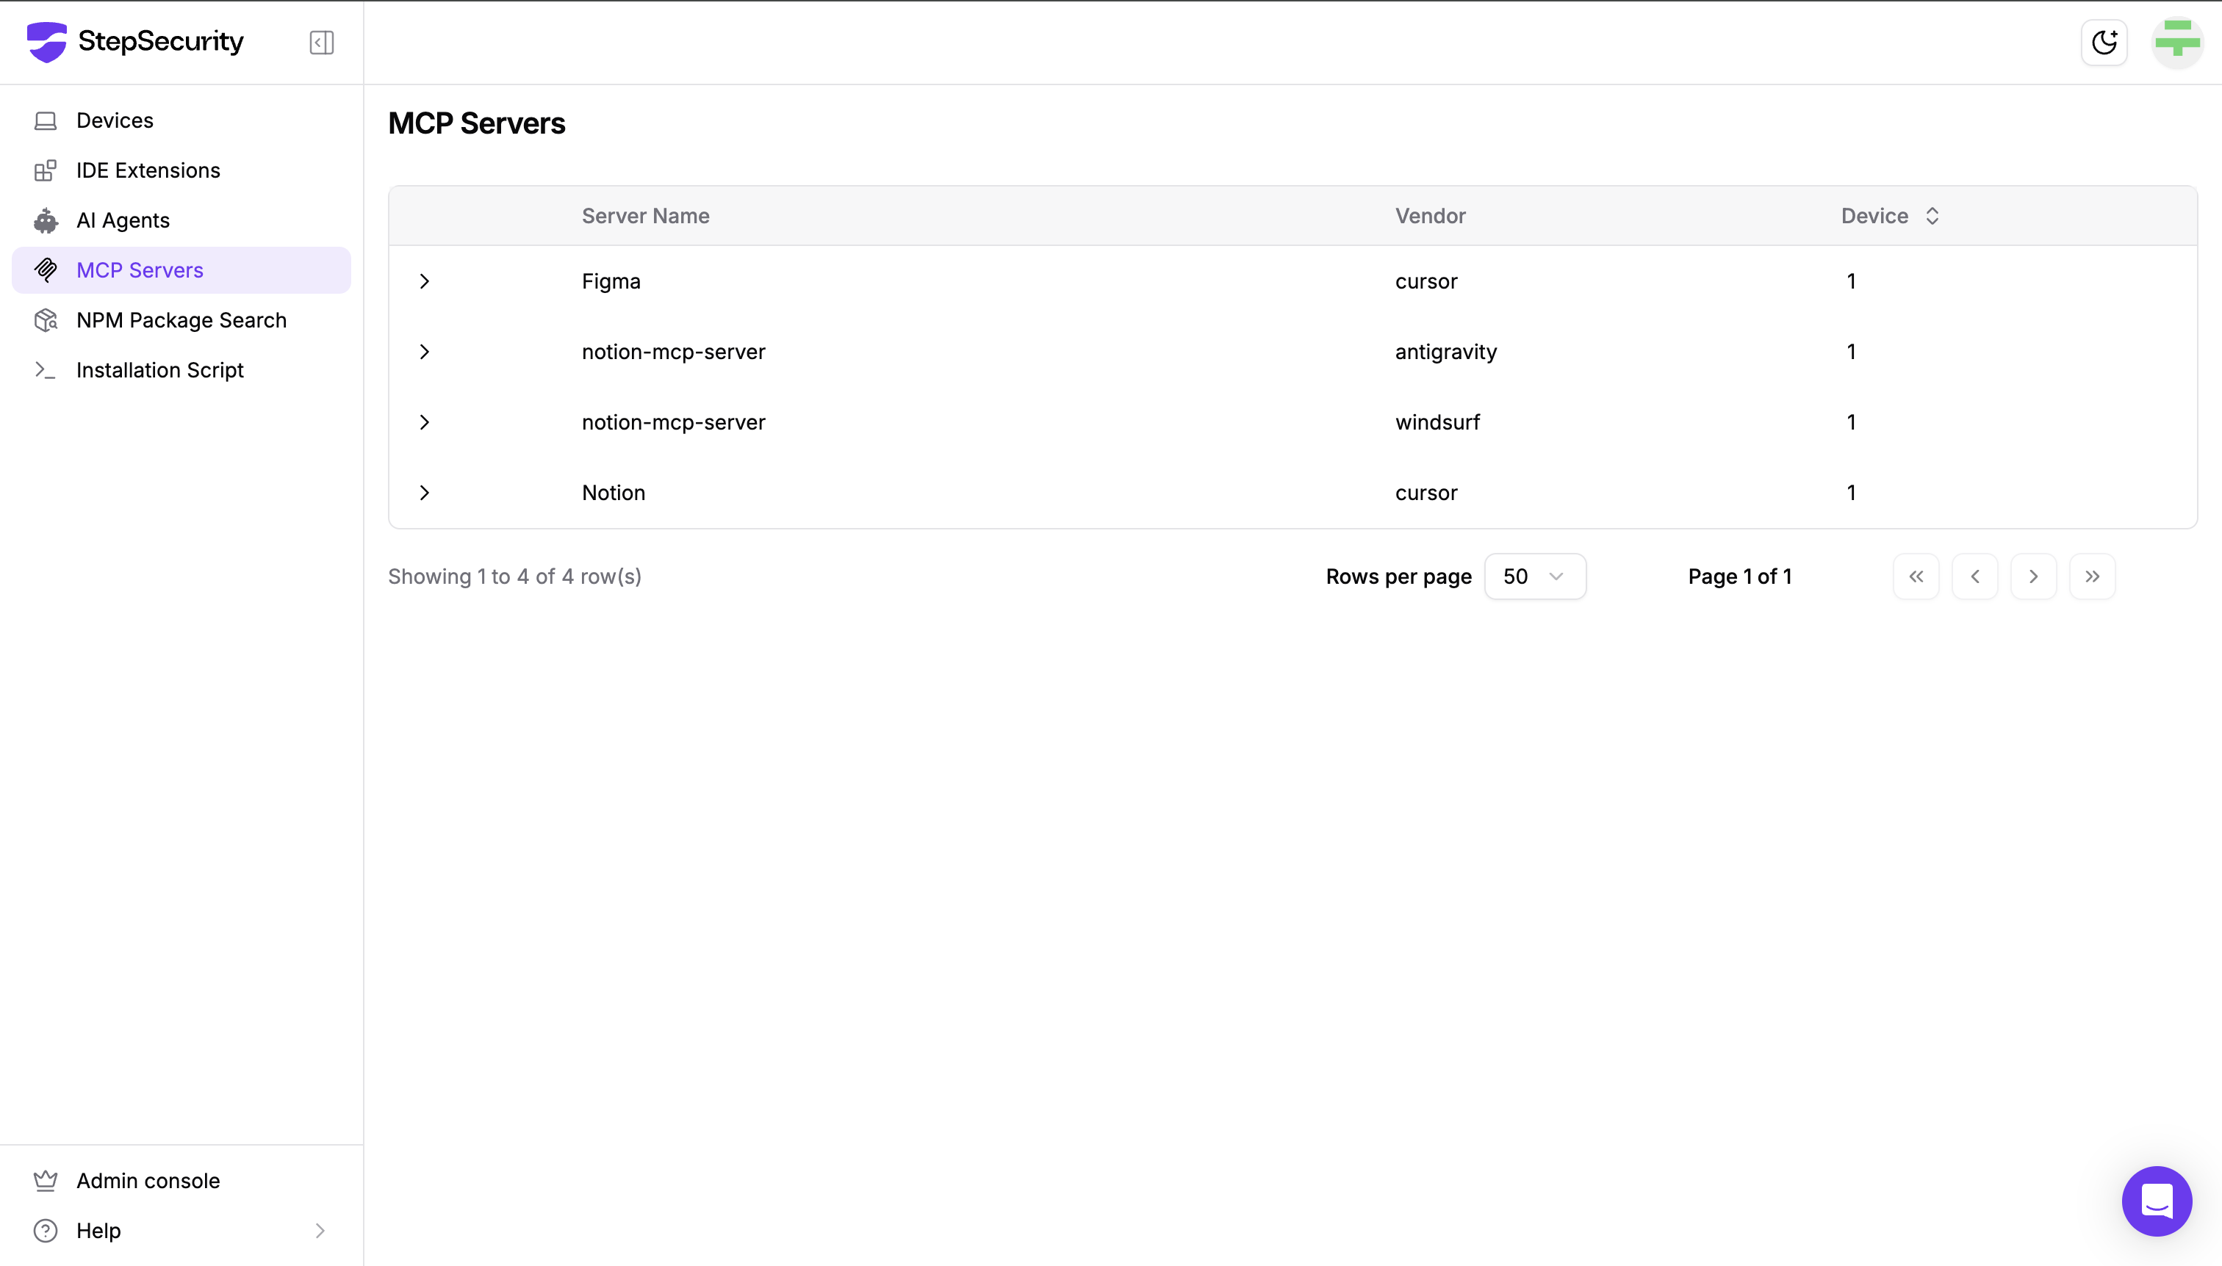The width and height of the screenshot is (2222, 1266).
Task: Click the IDE Extensions icon
Action: coord(46,170)
